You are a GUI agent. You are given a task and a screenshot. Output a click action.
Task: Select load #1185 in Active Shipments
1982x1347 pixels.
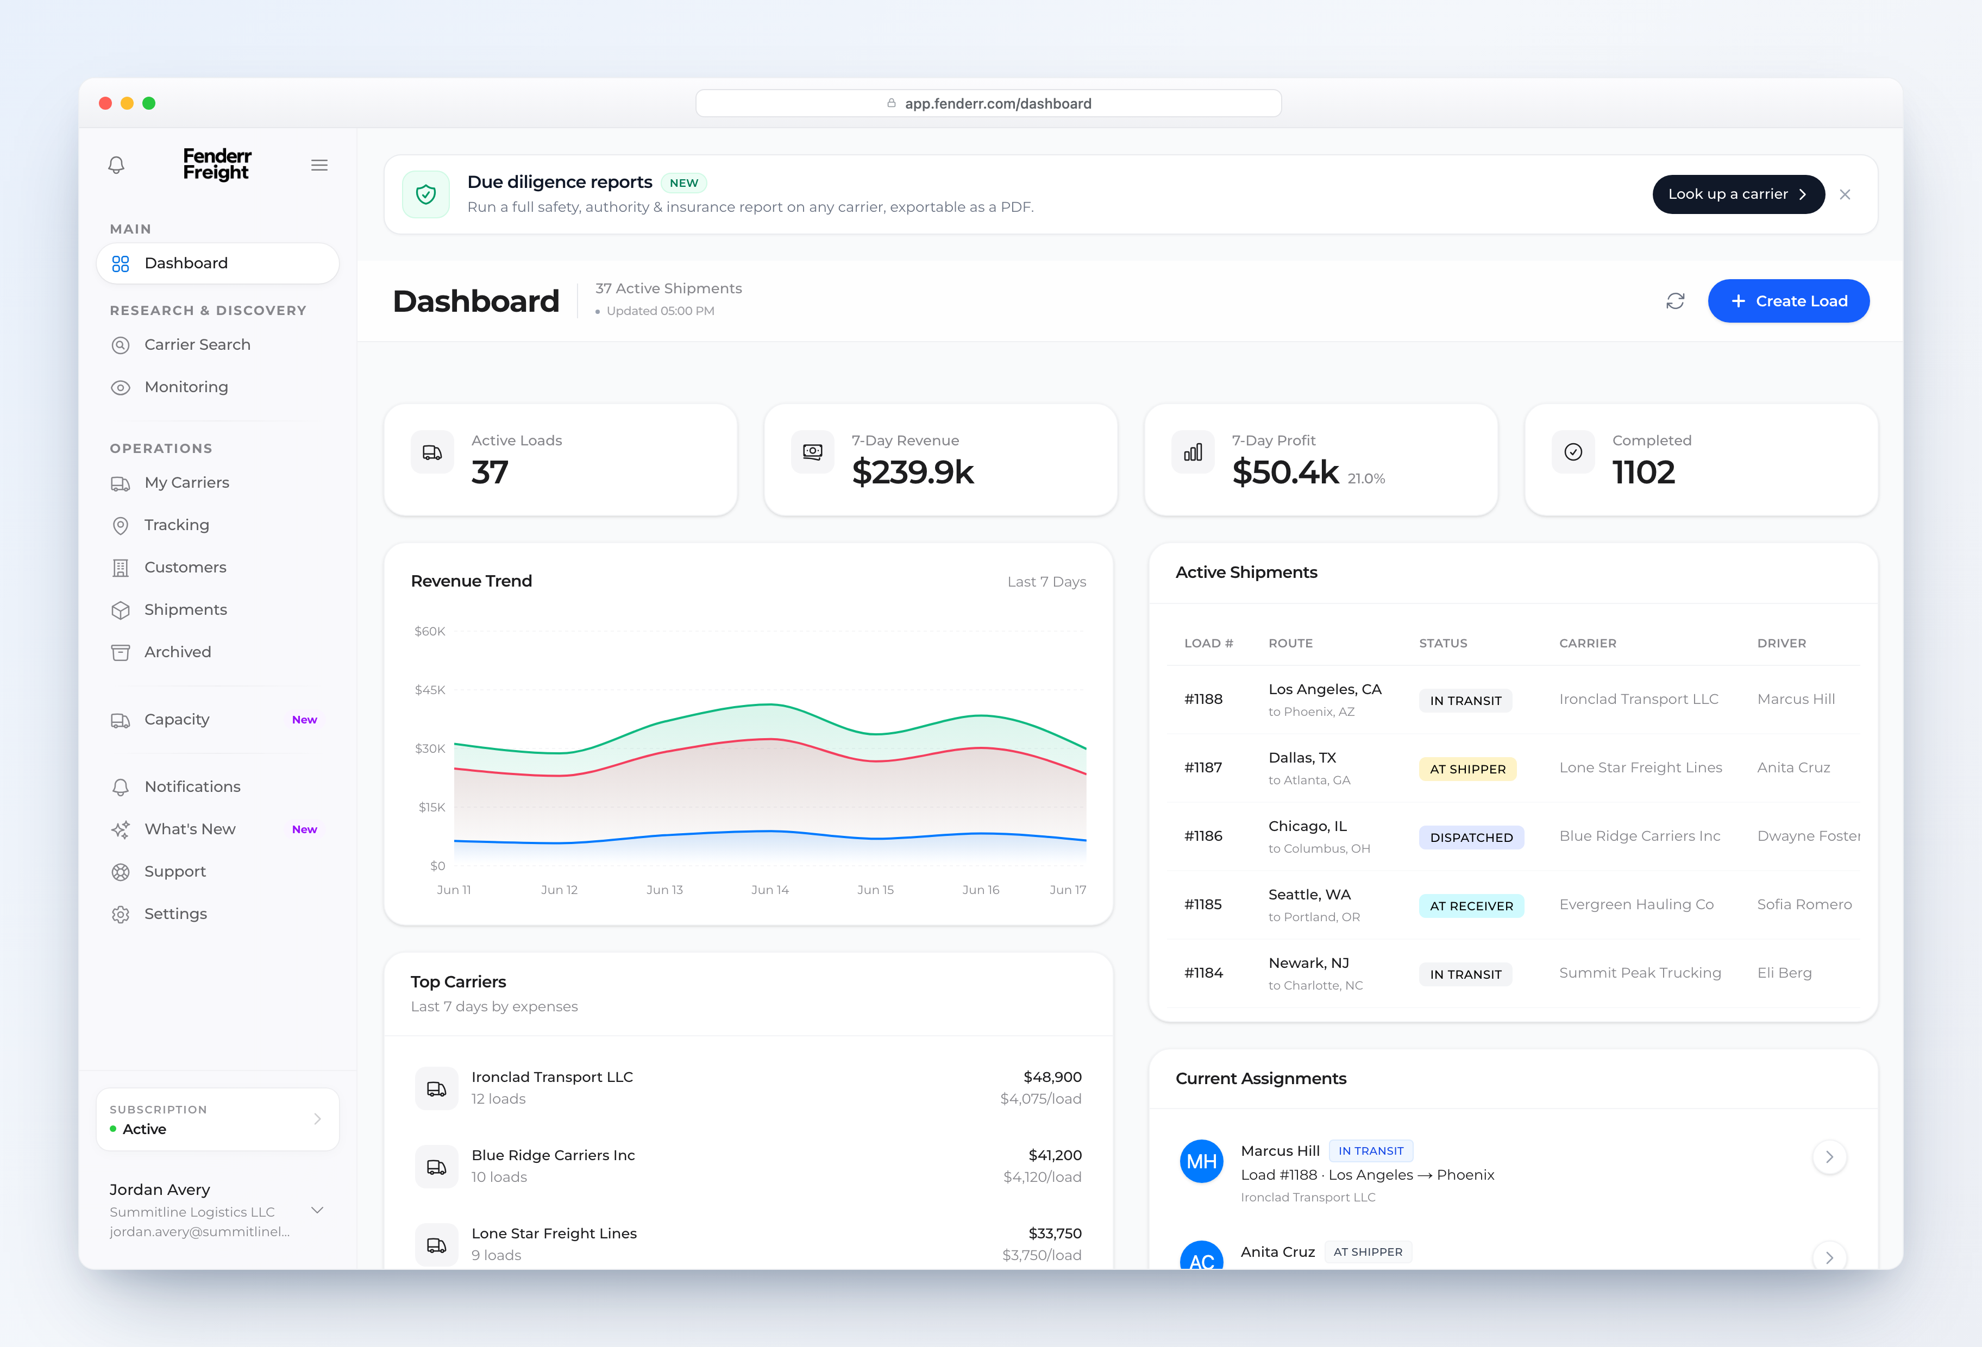click(x=1513, y=904)
